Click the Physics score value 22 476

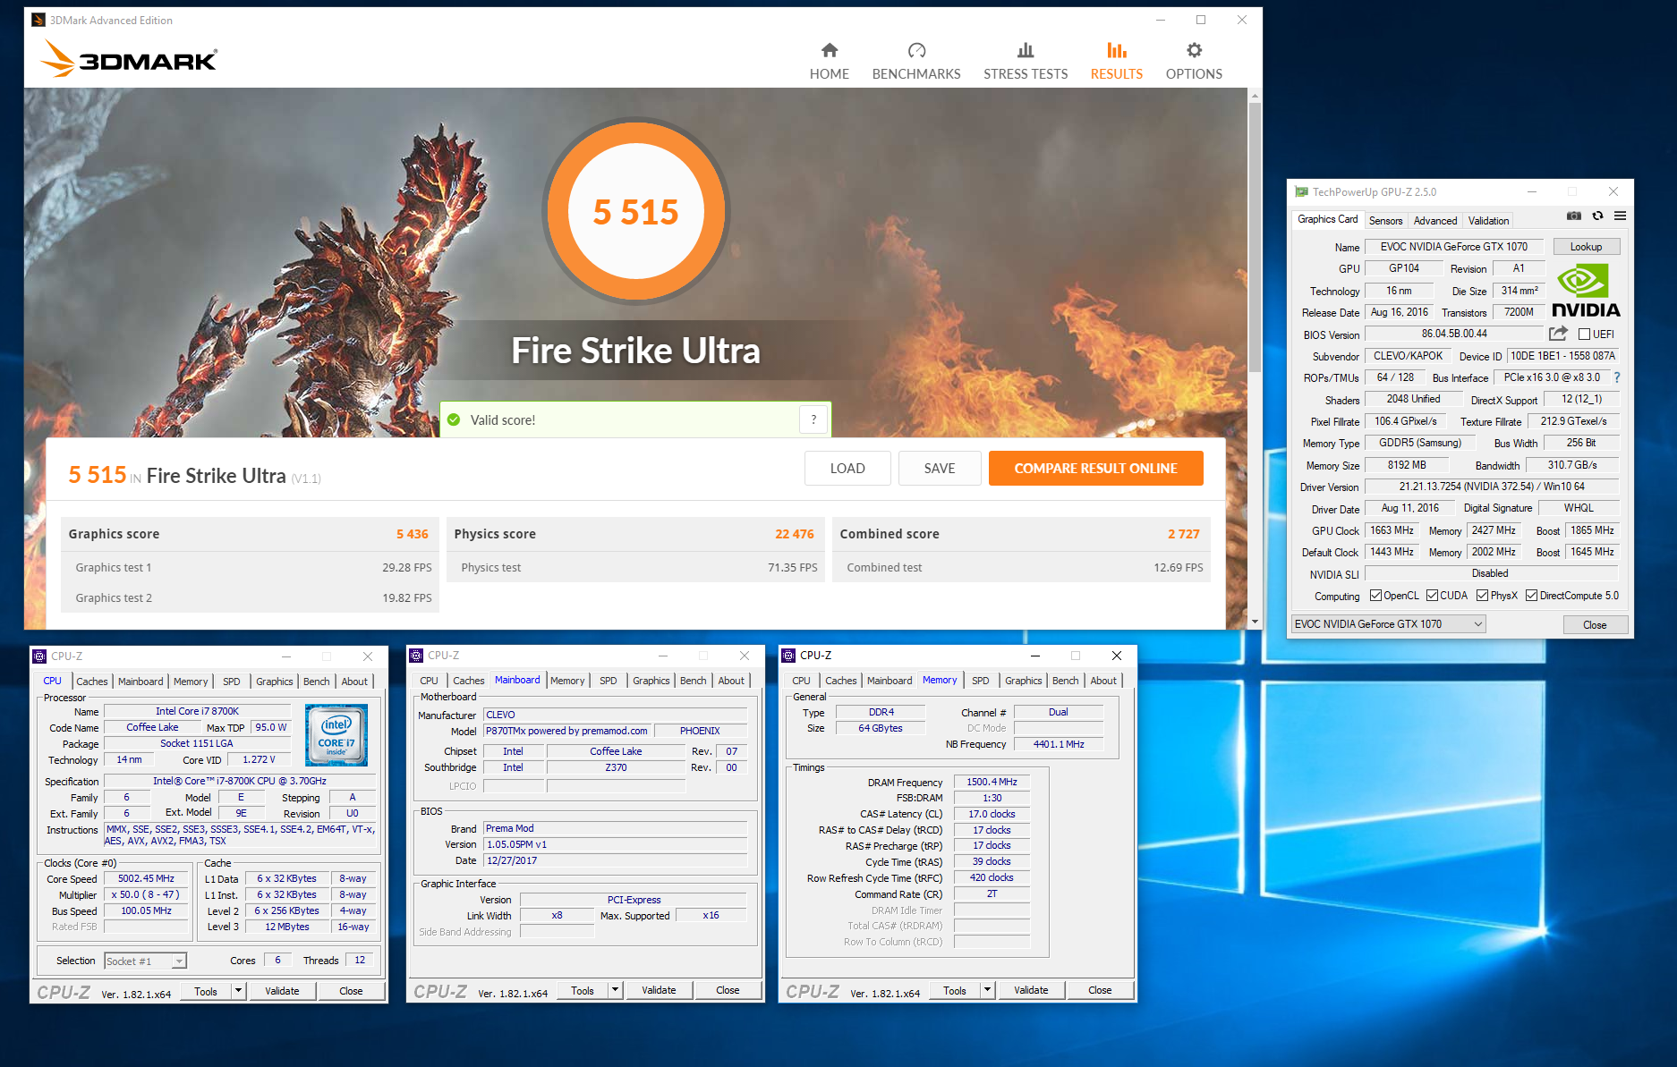point(795,534)
